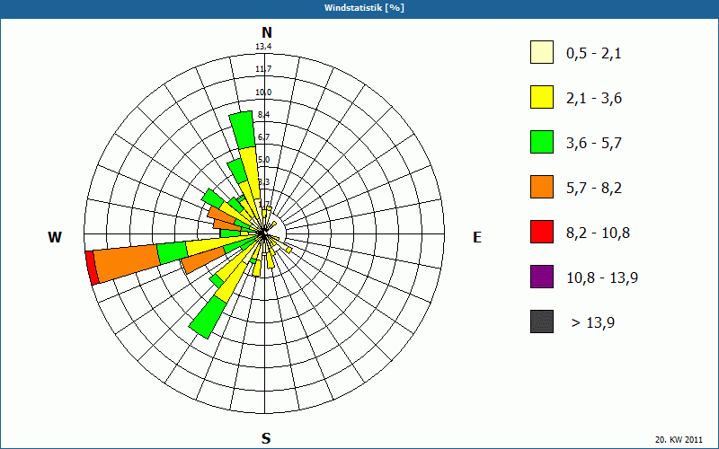Click the W compass label
Screen dimensions: 719x449
click(55, 237)
